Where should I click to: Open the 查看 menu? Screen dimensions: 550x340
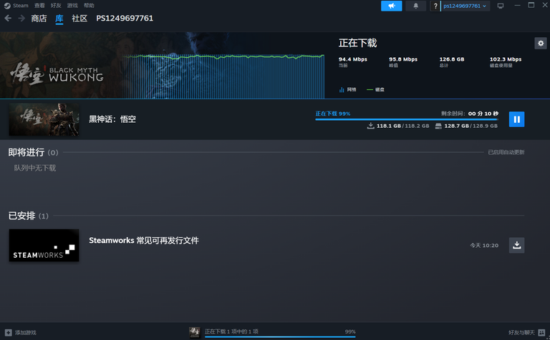(x=39, y=6)
